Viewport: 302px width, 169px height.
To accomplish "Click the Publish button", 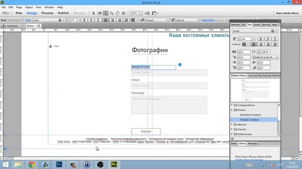I will 63,13.
